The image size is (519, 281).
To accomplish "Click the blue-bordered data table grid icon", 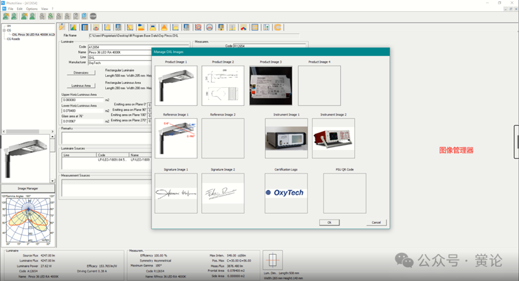I will coord(85,28).
